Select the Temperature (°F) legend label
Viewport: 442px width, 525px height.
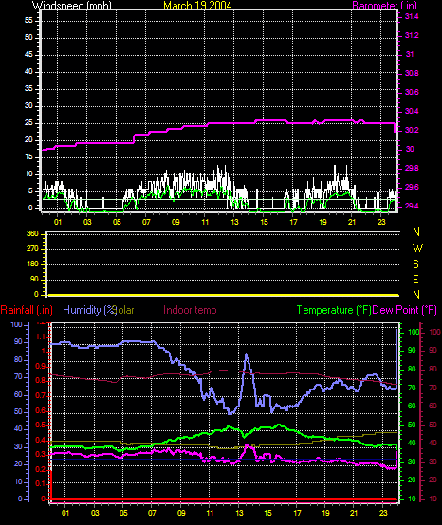pos(334,310)
